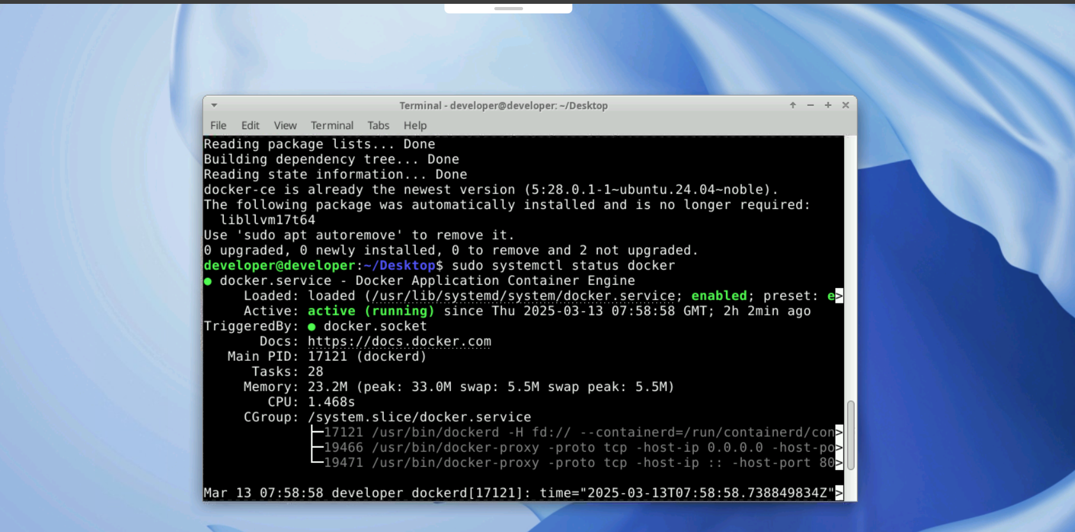Click 'Main PID: 17121 (dockerd)' line
Image resolution: width=1075 pixels, height=532 pixels.
327,356
